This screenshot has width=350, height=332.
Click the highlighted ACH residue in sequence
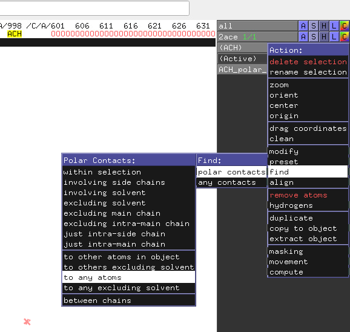point(15,34)
